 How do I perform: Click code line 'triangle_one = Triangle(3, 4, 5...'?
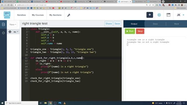[62, 49]
